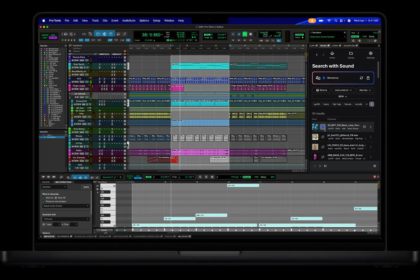420x280 pixels.
Task: Open the Quantize operation dropdown
Action: [54, 187]
